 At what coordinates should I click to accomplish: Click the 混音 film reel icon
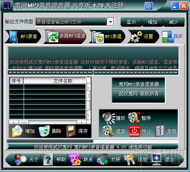108,131
